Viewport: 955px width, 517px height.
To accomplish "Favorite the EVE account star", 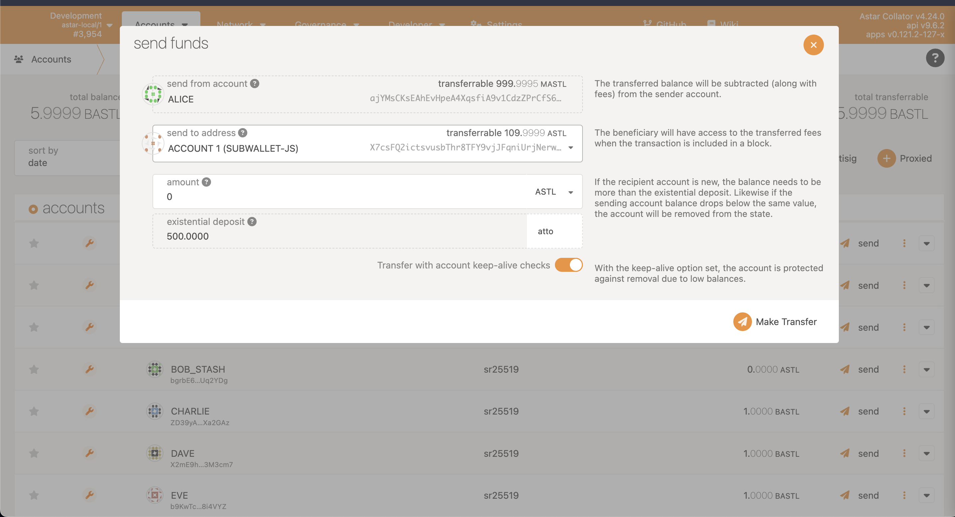I will tap(34, 495).
